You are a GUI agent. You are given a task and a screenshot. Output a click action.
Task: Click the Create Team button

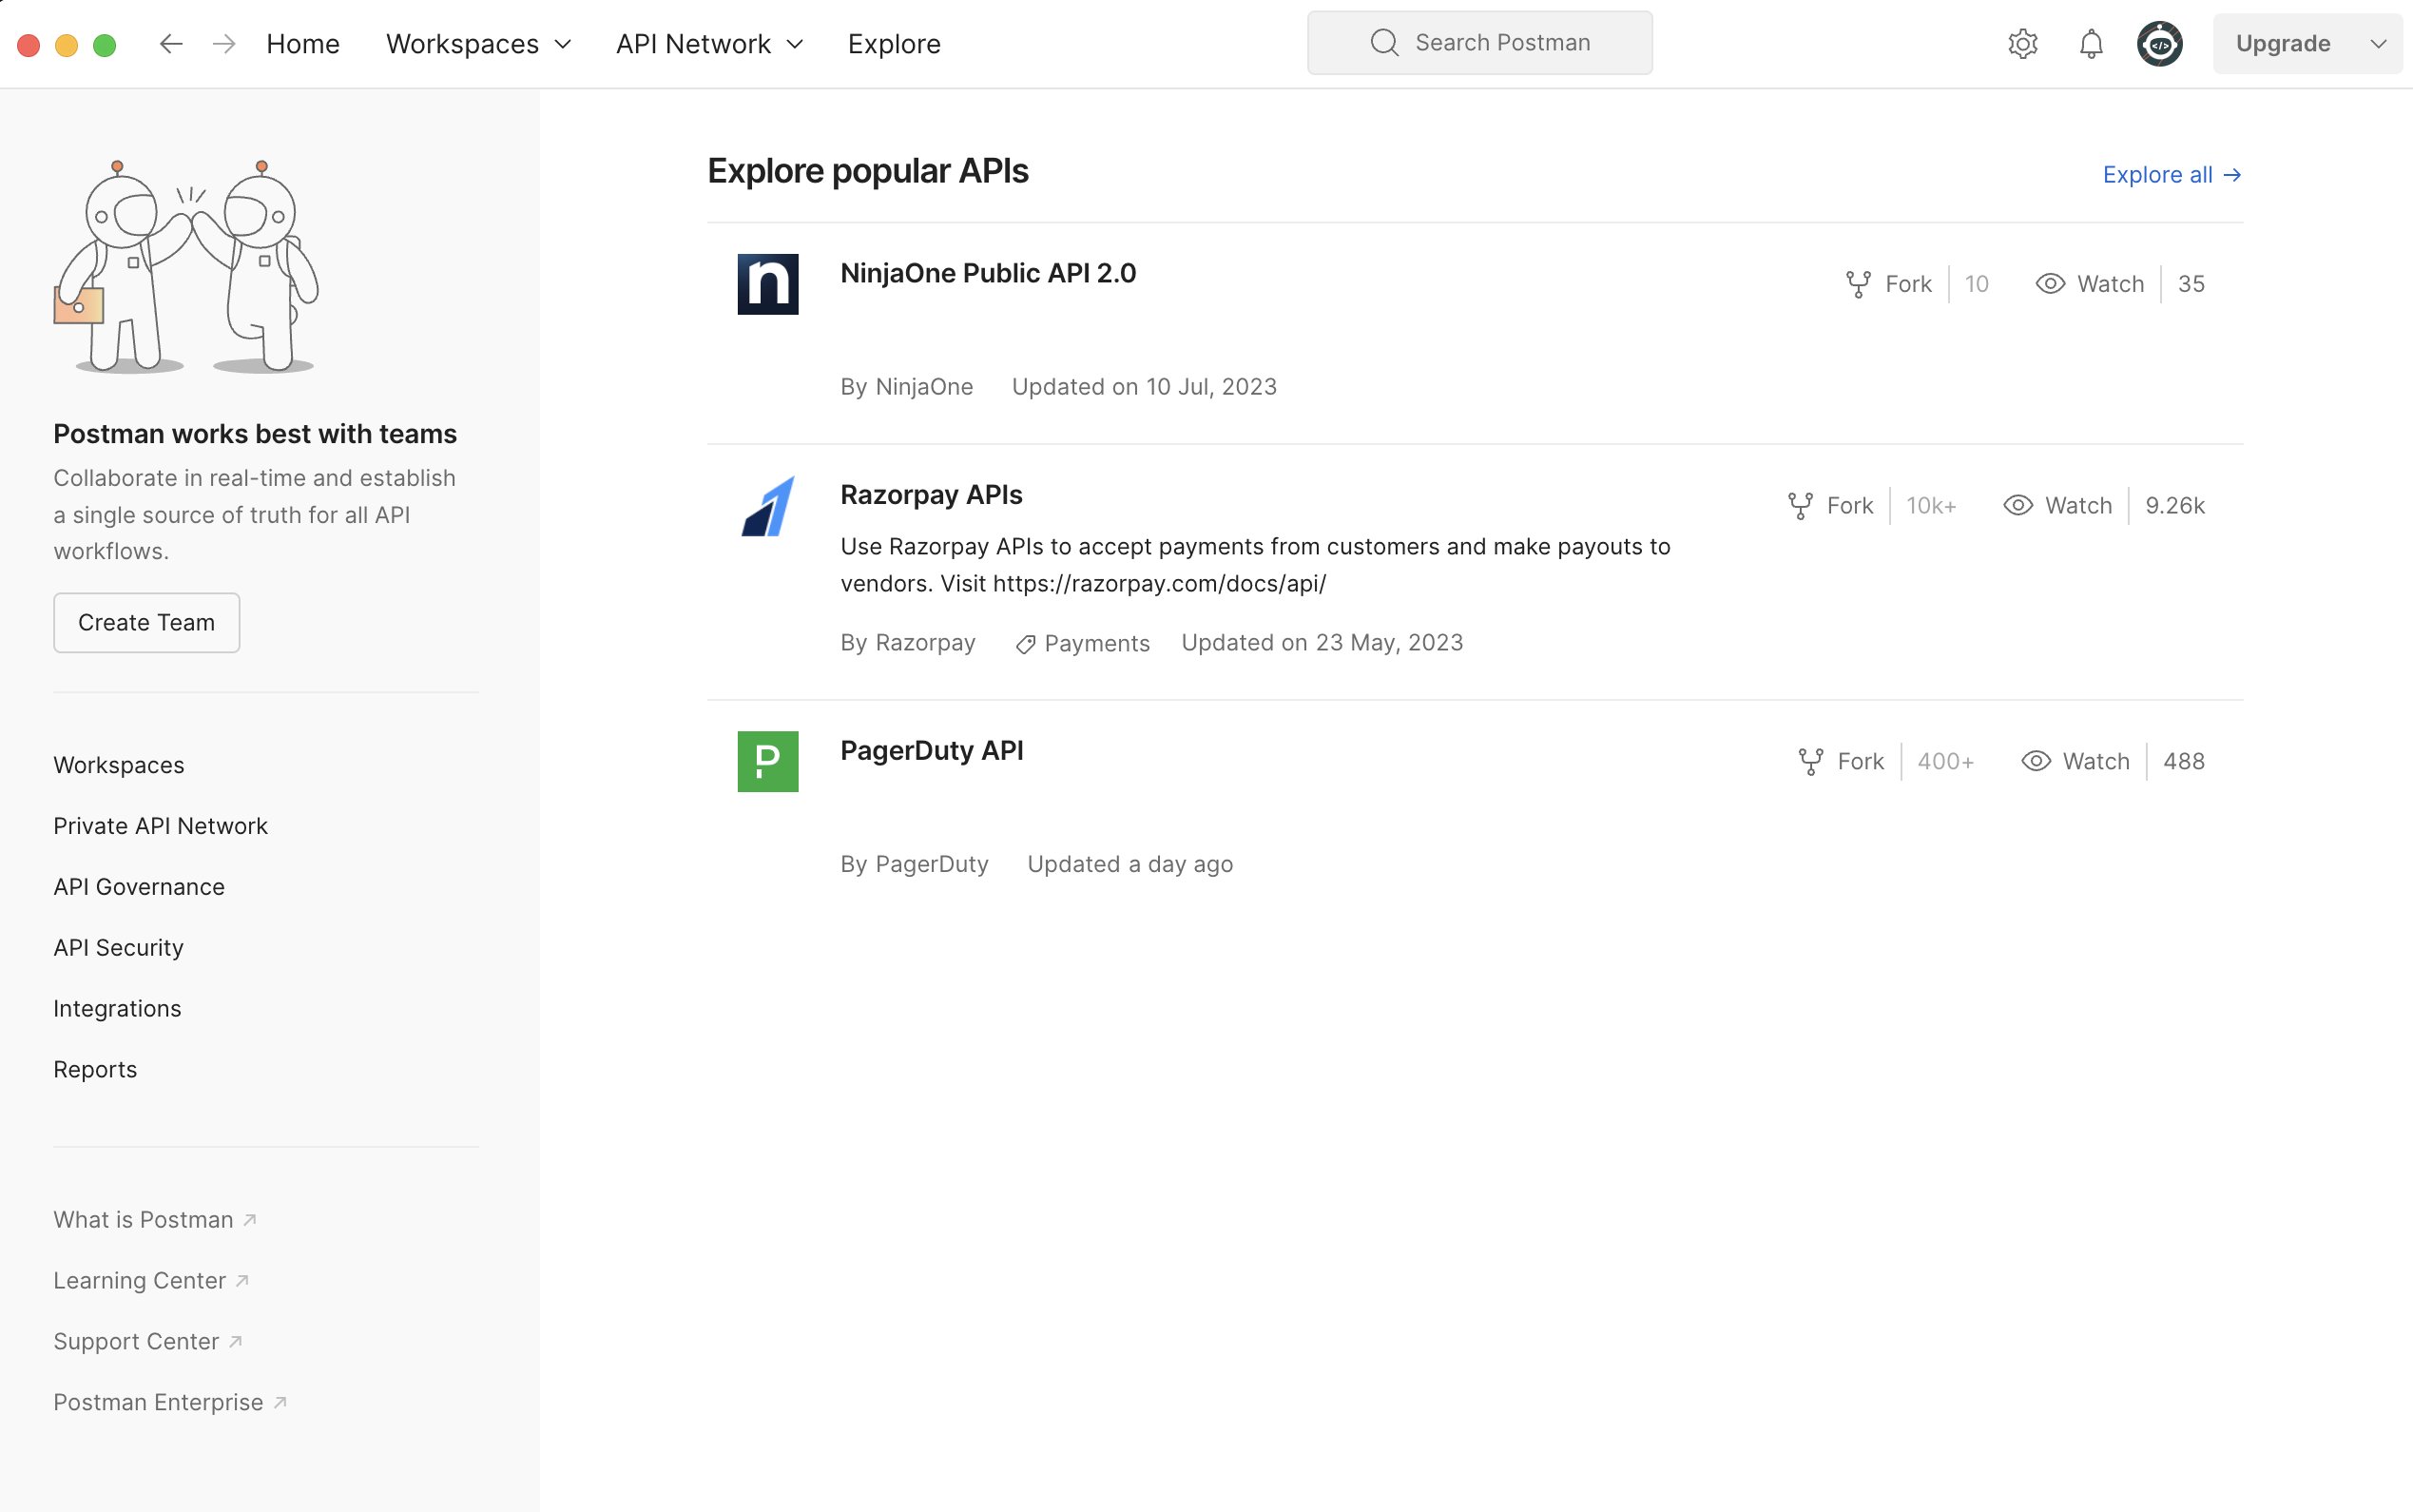point(145,623)
